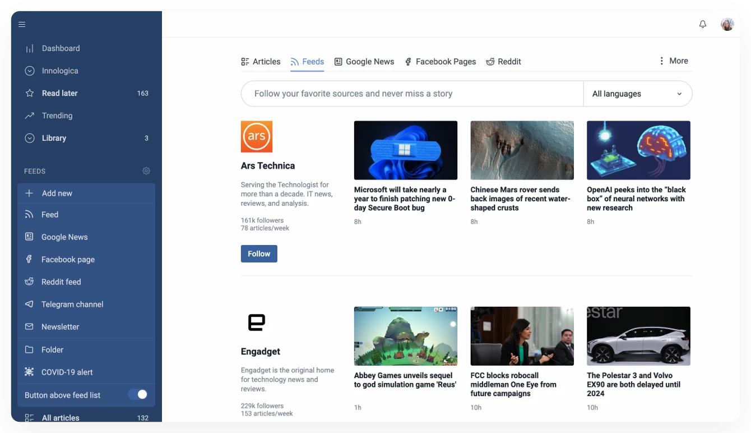This screenshot has height=433, width=751.
Task: Click the Engadget logo
Action: [x=257, y=323]
